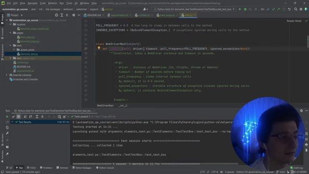Click the intention lightbulb on line 27

[99, 48]
